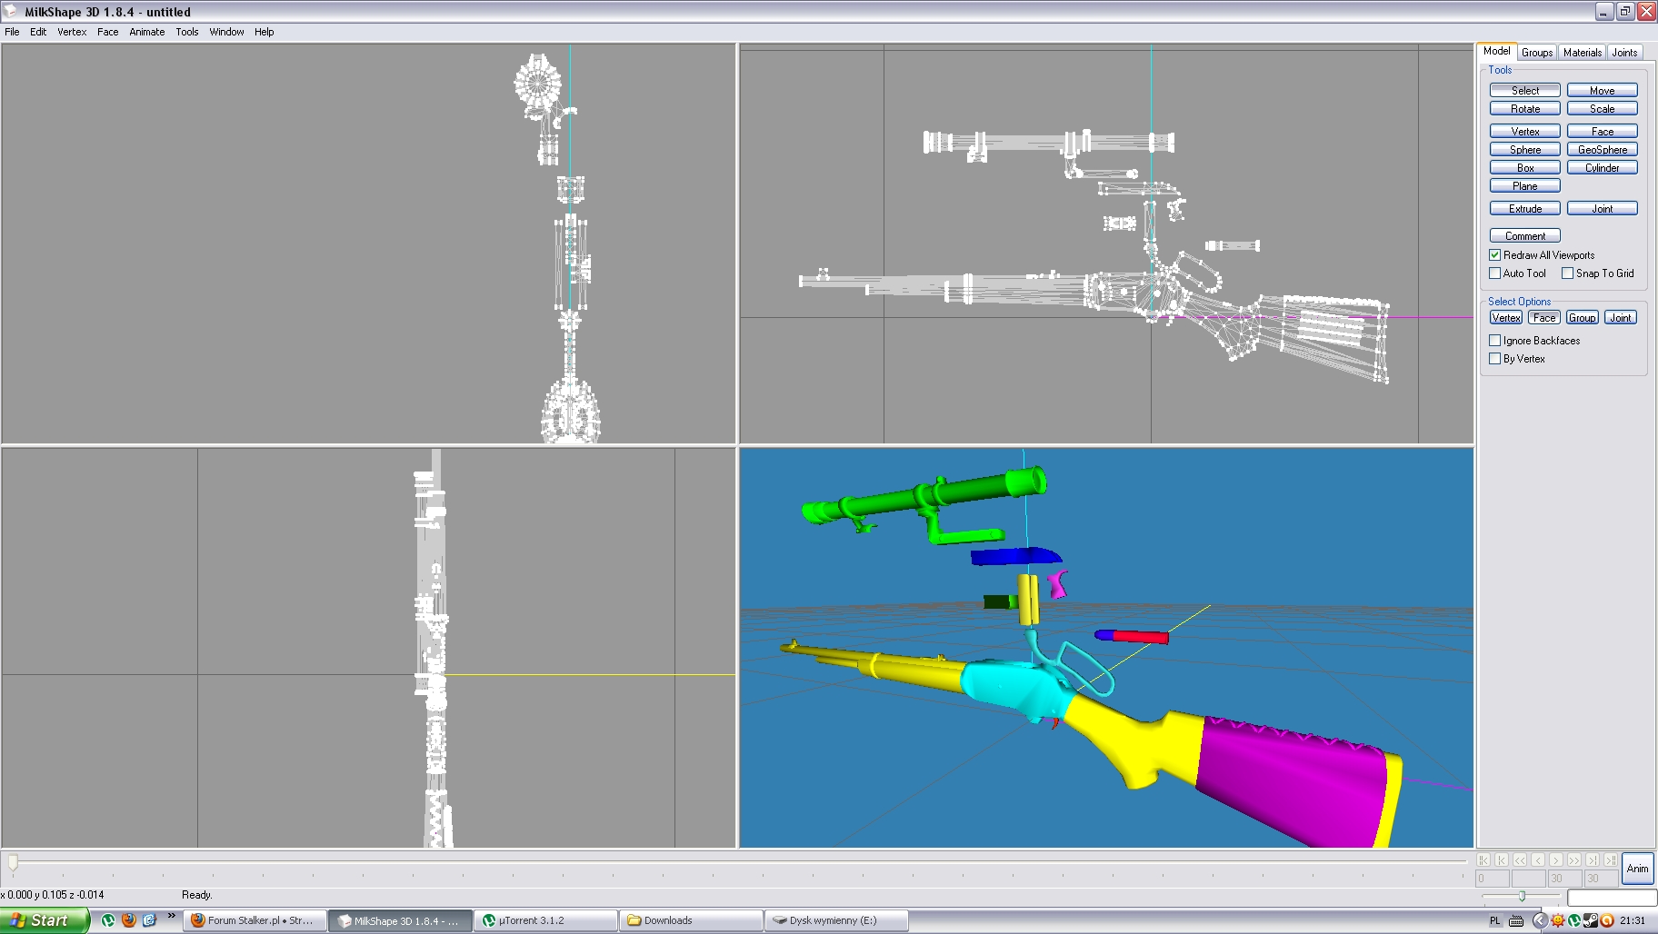Screen dimensions: 1658x934
Task: Enable the Auto Tool checkbox
Action: (x=1494, y=273)
